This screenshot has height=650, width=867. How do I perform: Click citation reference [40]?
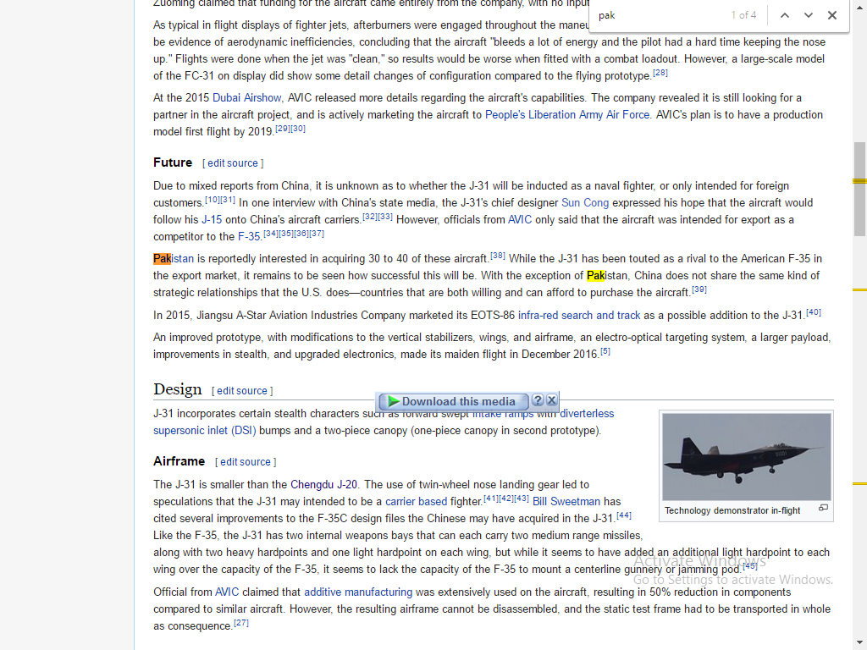coord(814,312)
